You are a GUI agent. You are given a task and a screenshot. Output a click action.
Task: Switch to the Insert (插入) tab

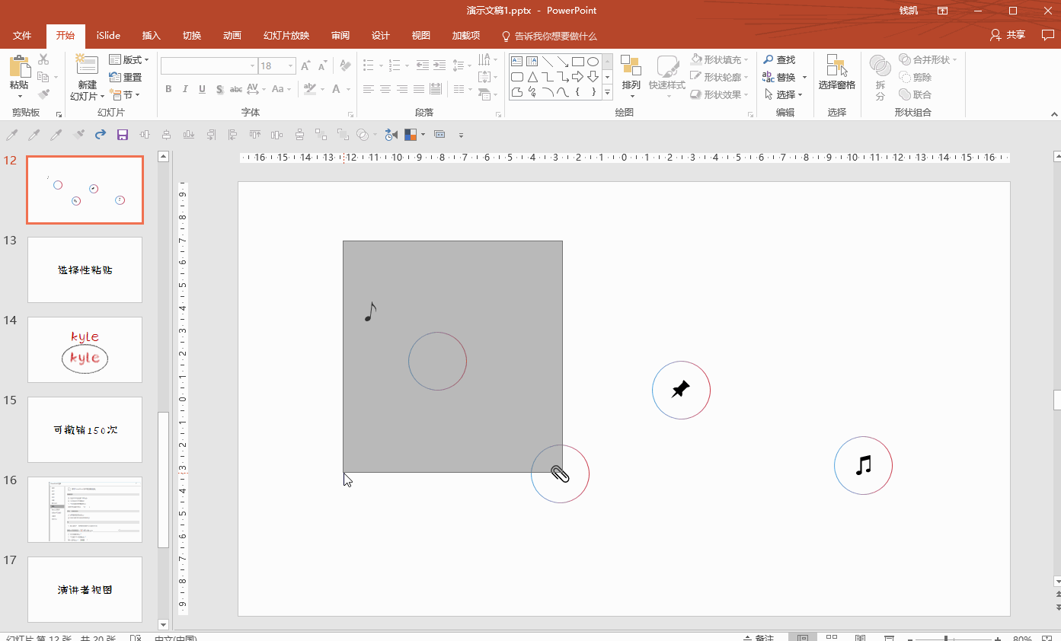tap(152, 36)
